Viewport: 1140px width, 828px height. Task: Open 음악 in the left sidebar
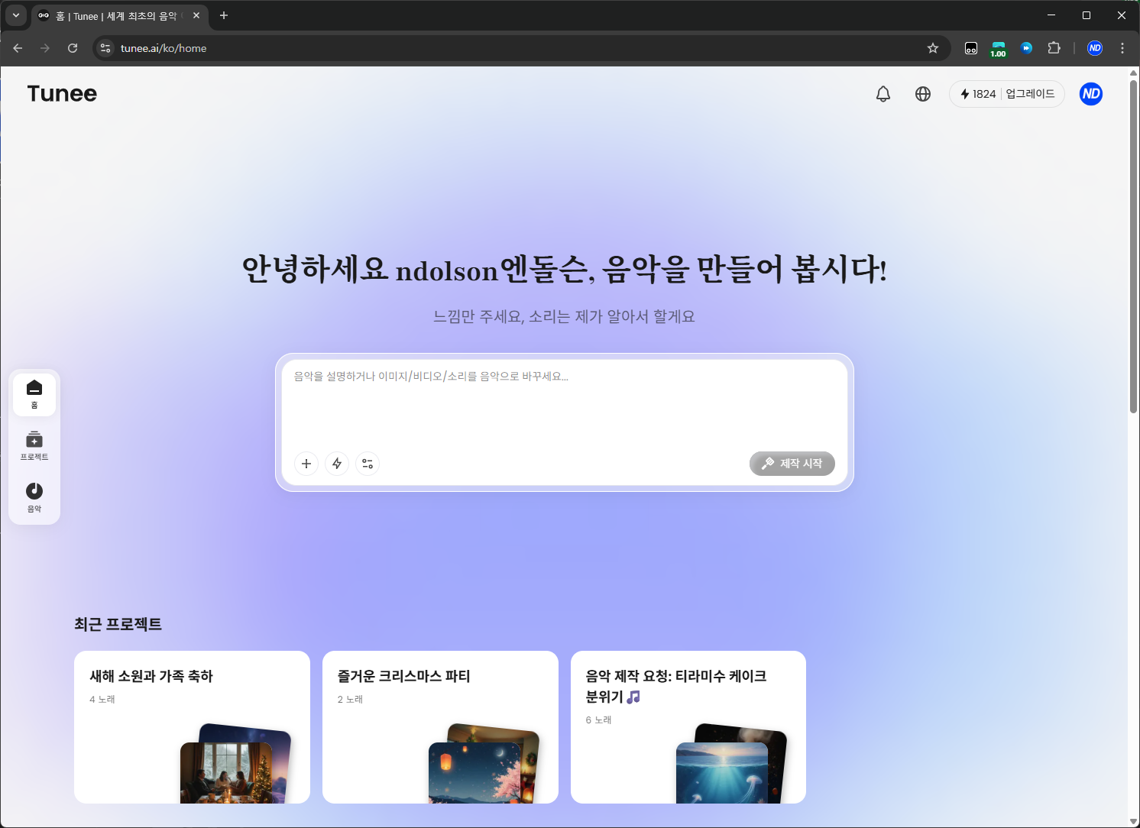34,497
